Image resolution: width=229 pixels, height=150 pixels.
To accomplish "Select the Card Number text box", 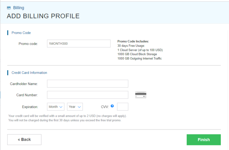I will tap(87, 95).
